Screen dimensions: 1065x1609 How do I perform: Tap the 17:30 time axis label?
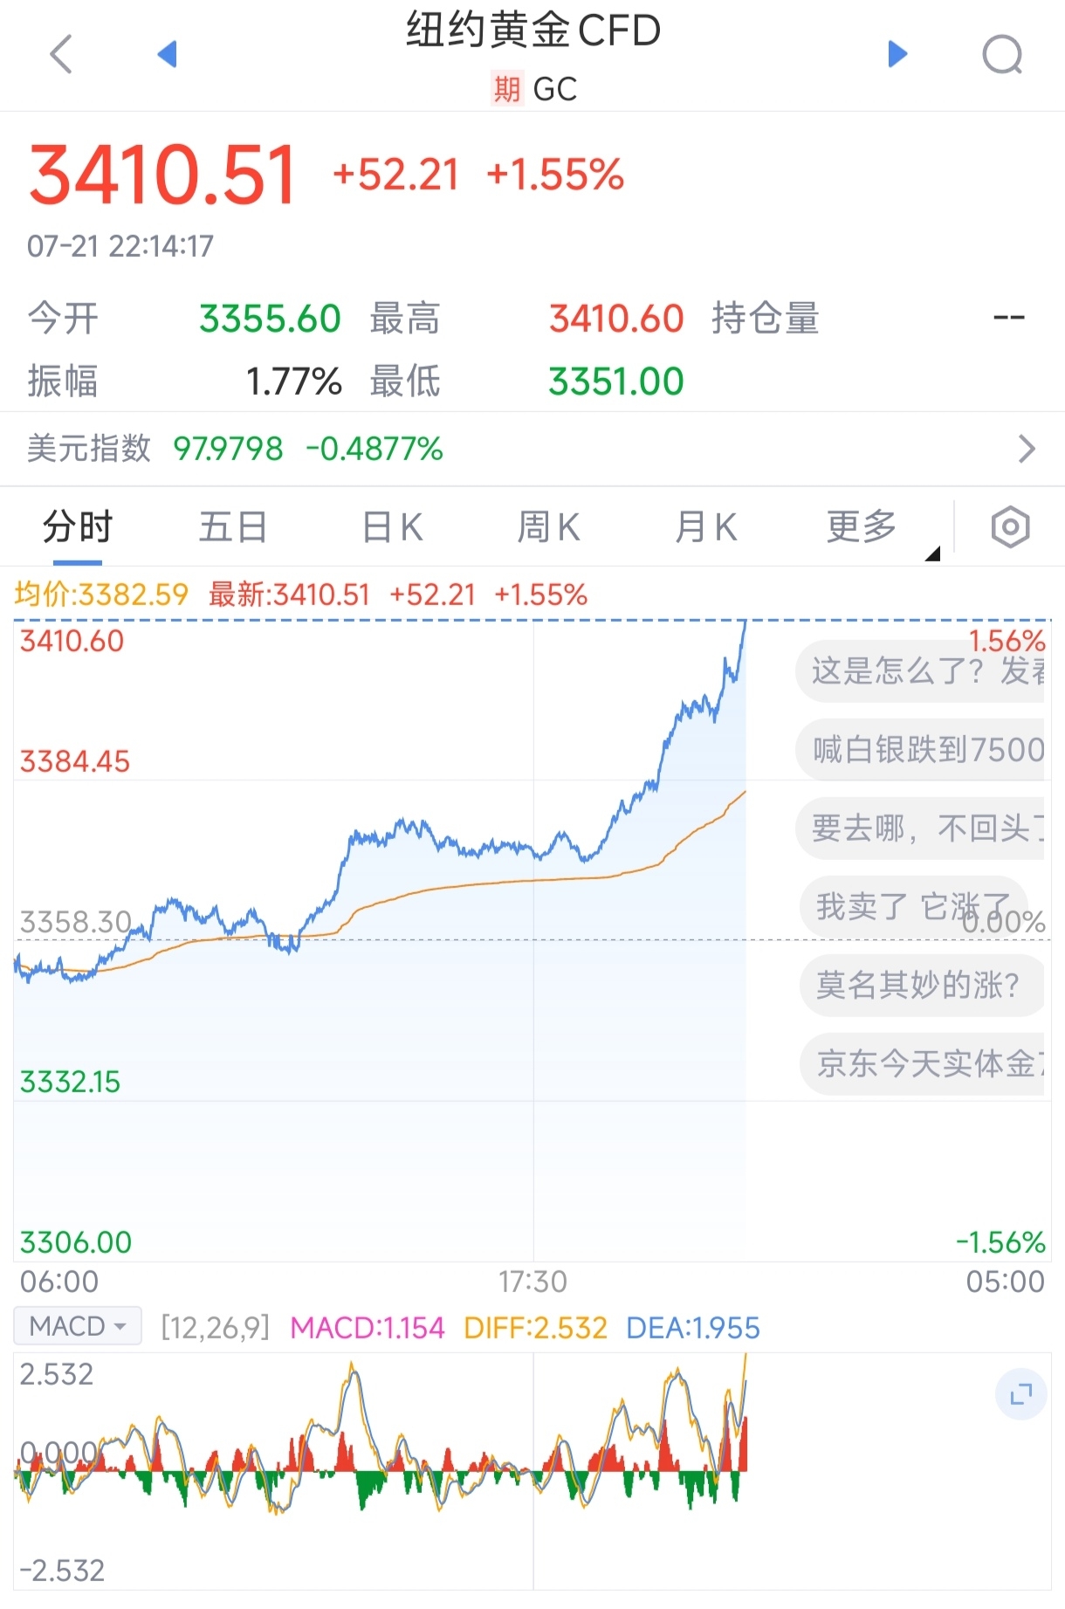pyautogui.click(x=532, y=1282)
